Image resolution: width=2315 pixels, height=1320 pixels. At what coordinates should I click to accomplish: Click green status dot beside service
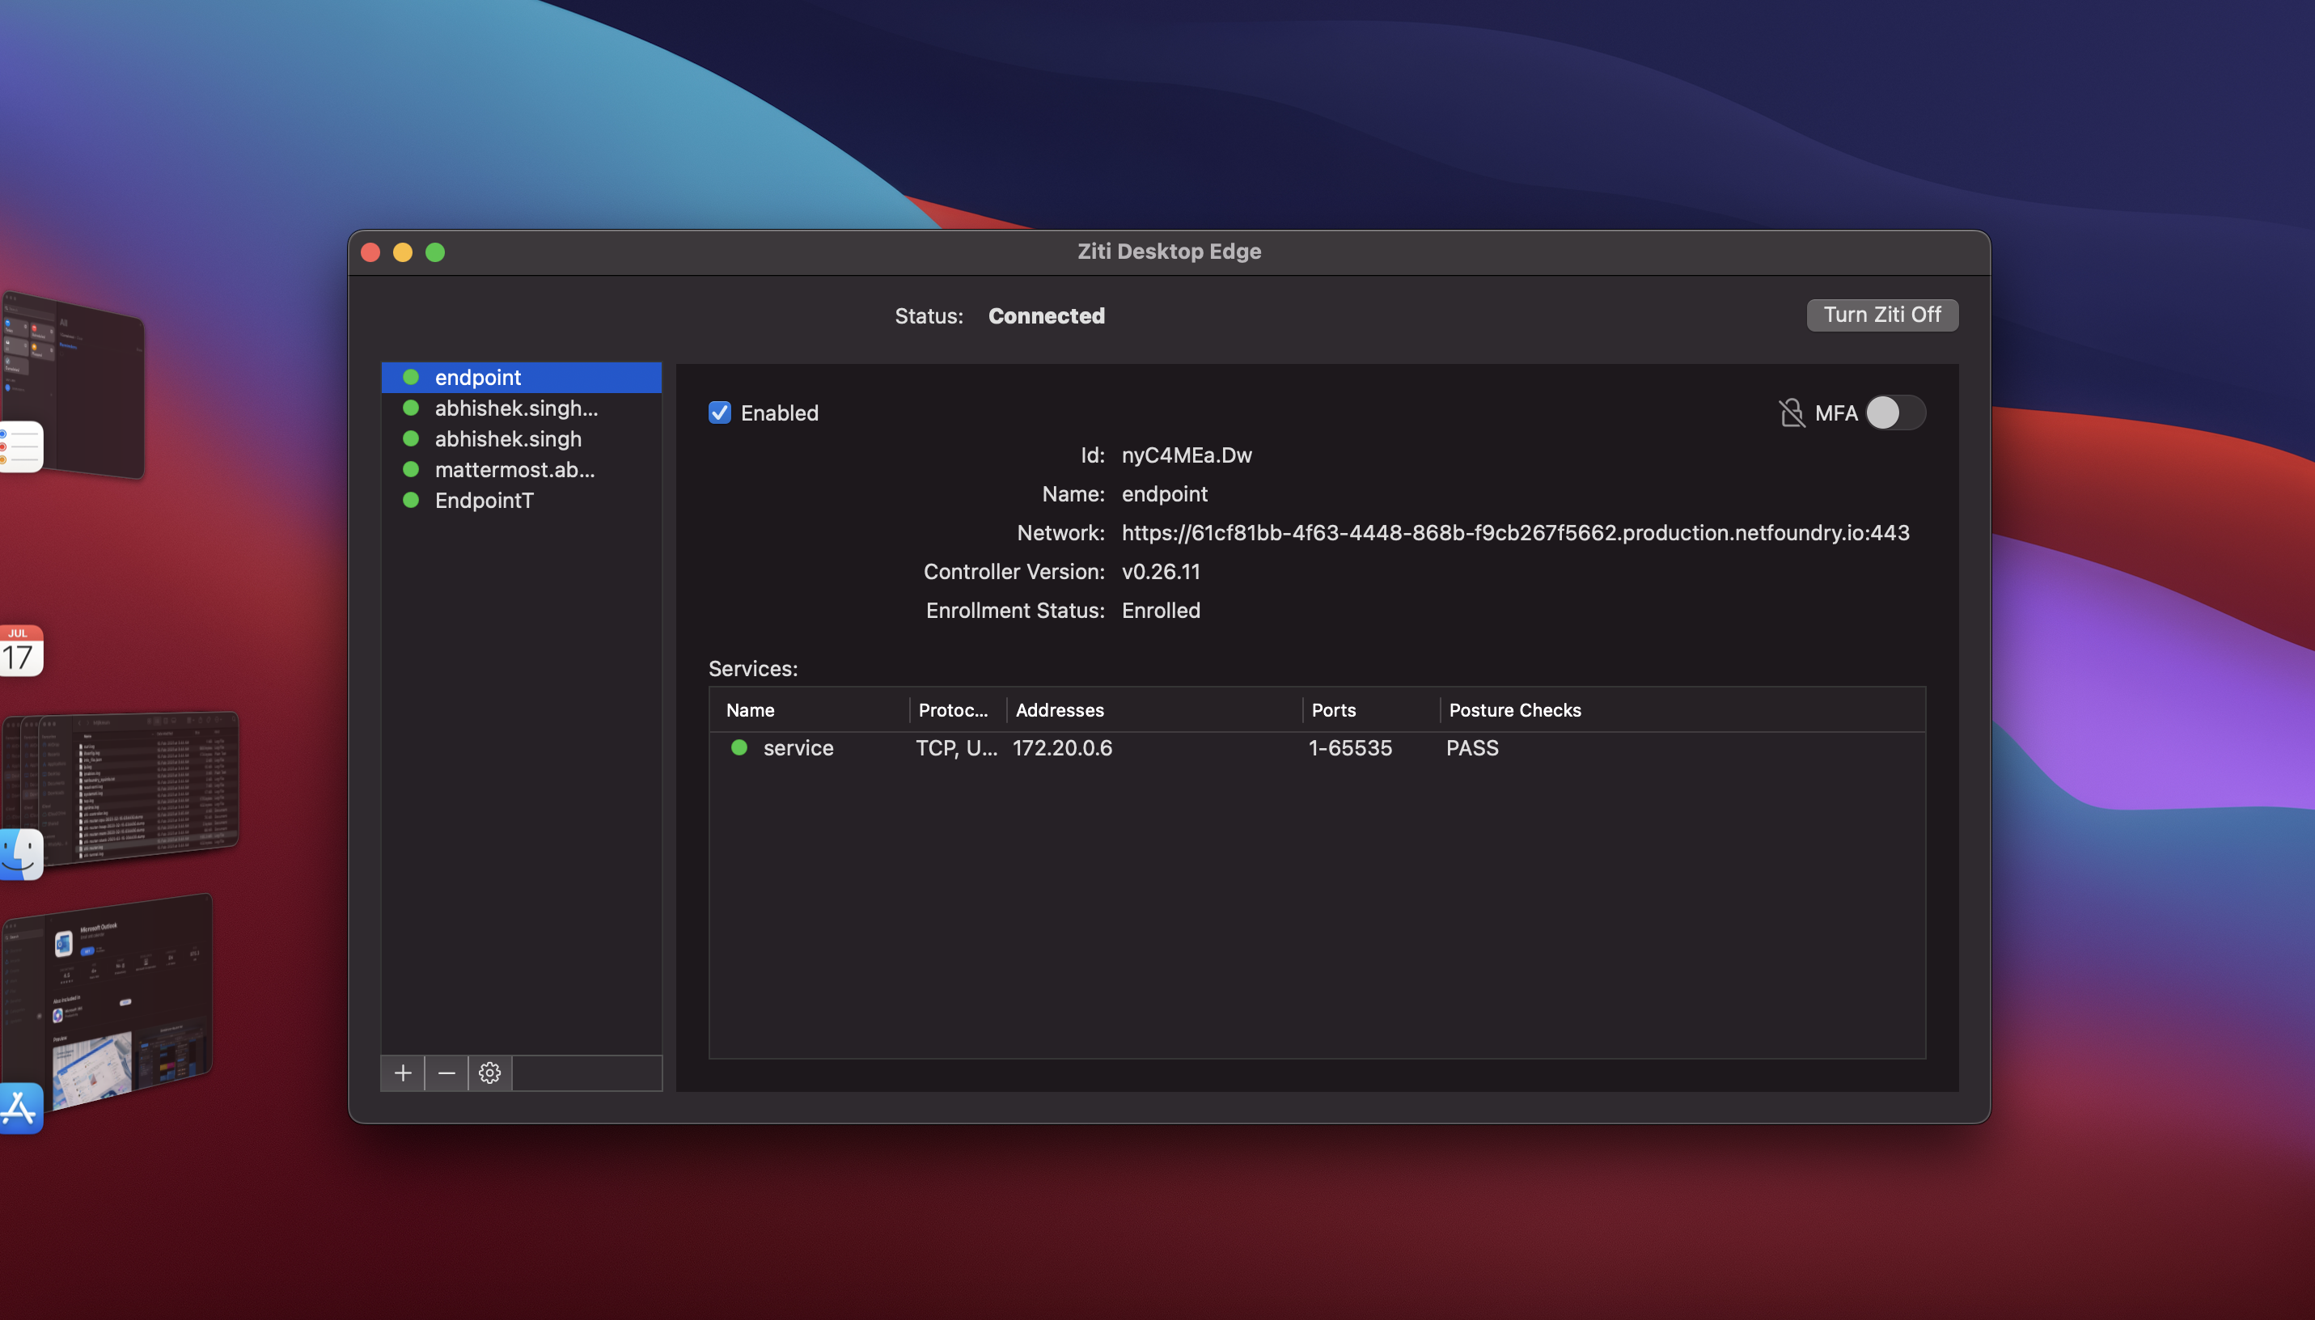click(739, 747)
